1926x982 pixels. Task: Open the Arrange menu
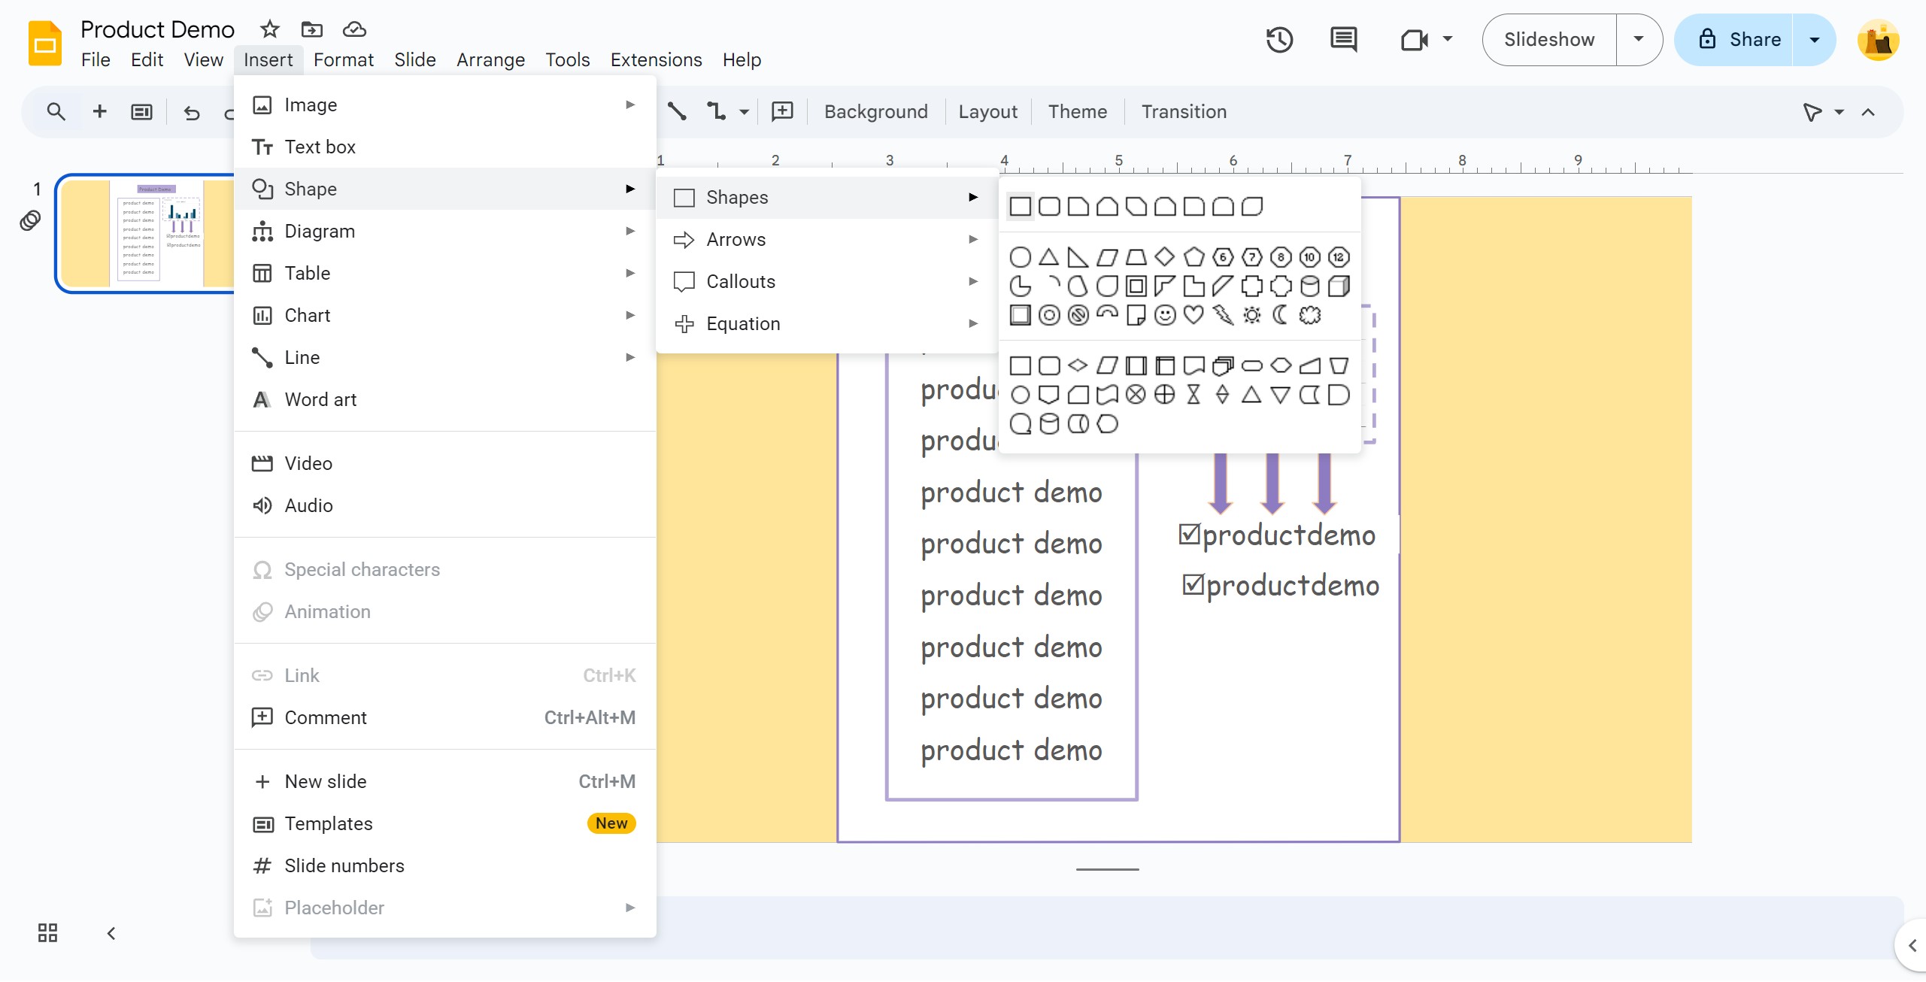click(490, 59)
